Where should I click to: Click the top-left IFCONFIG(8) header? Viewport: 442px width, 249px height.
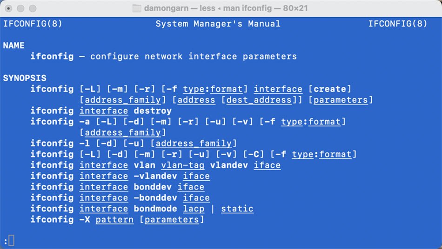pos(33,24)
